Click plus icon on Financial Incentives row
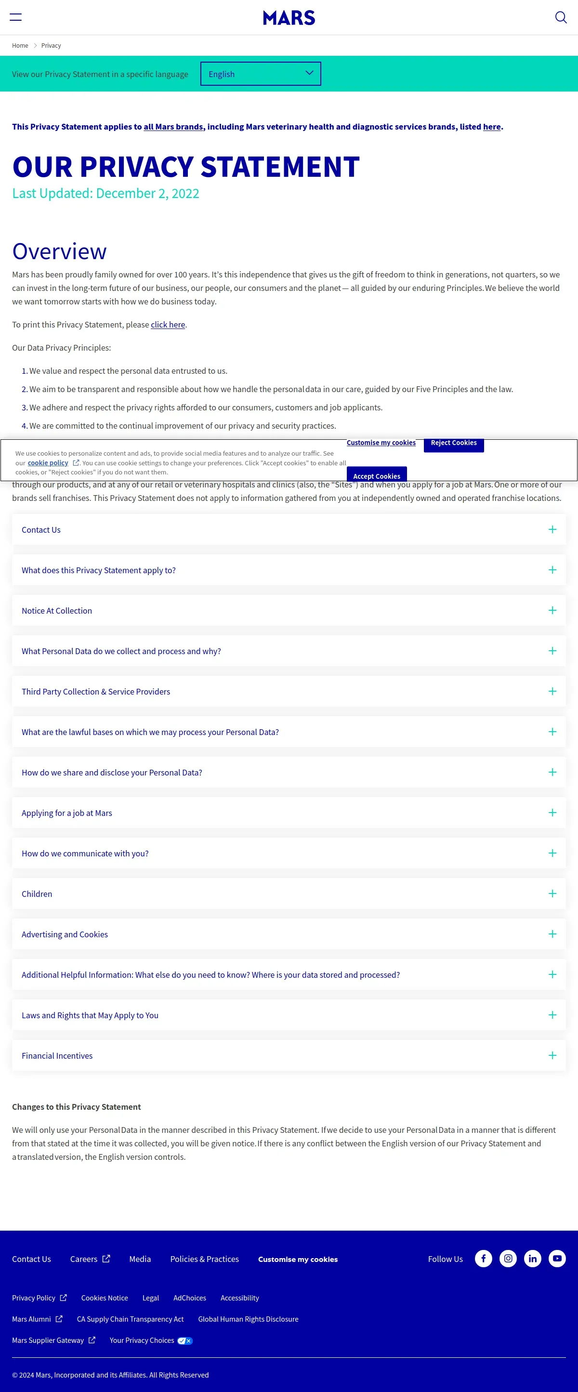This screenshot has height=1392, width=578. (x=552, y=1055)
